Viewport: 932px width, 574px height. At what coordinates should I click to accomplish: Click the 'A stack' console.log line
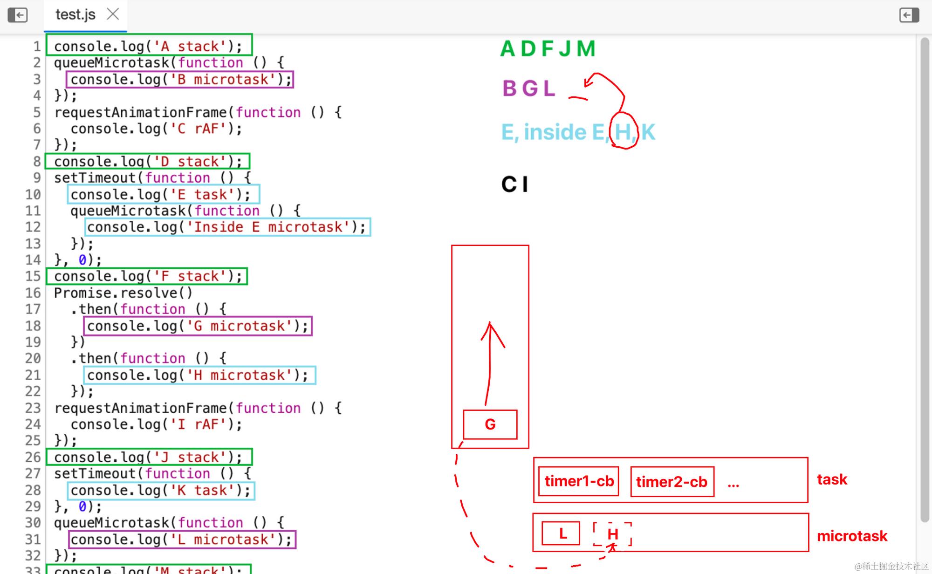148,46
